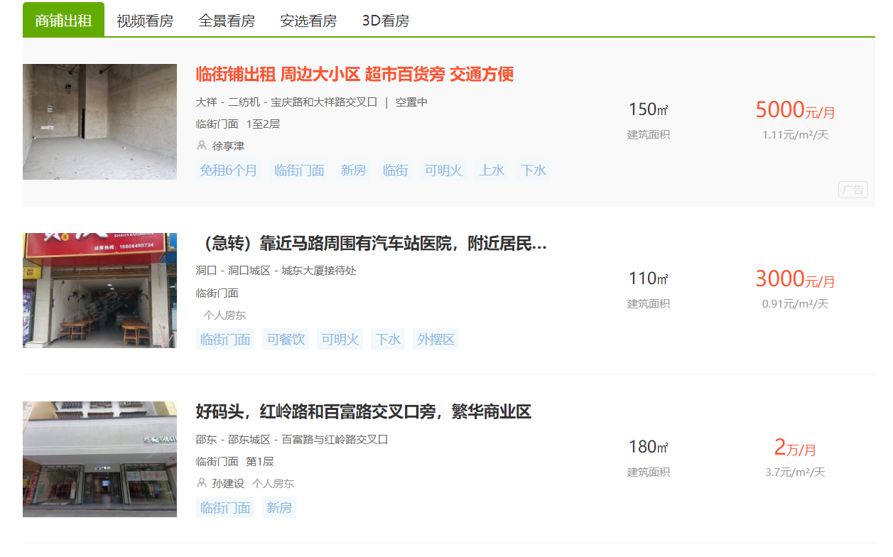Open the （急转）靠近马路 listing title
Image resolution: width=893 pixels, height=557 pixels.
coord(372,244)
